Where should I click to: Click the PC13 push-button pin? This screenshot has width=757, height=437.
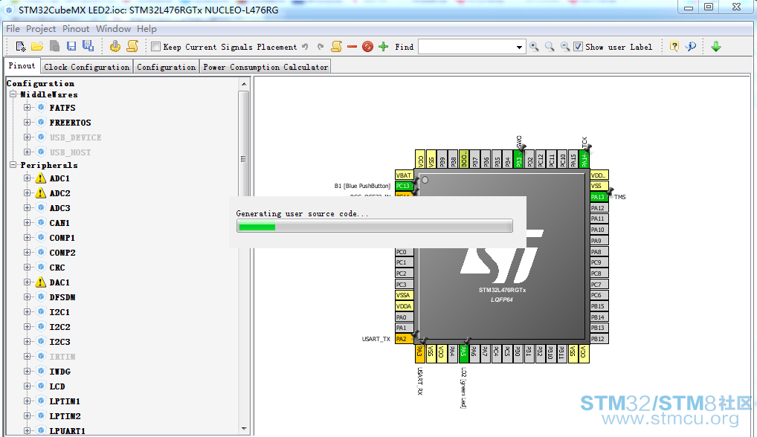pyautogui.click(x=404, y=186)
